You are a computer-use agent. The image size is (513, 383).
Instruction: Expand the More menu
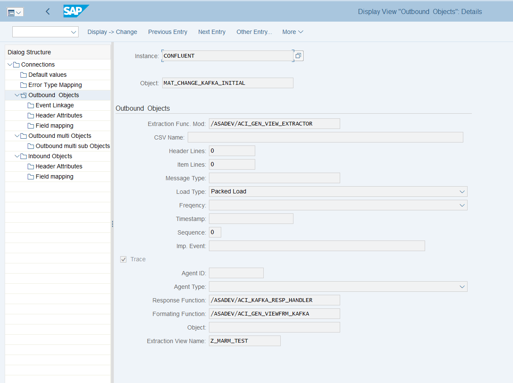(x=293, y=32)
